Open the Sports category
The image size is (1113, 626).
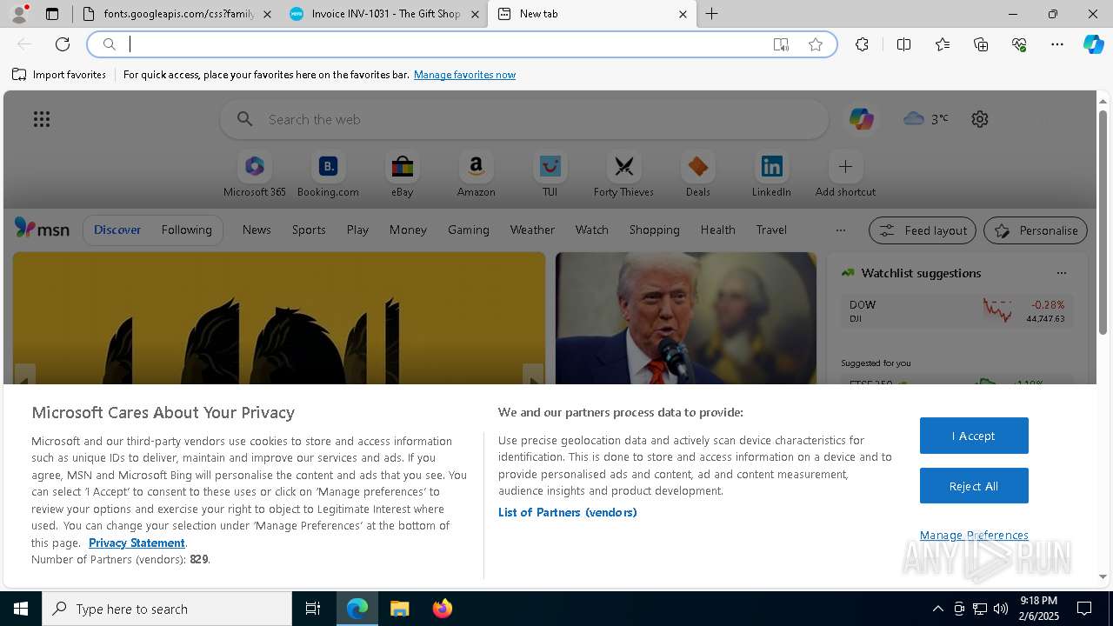[309, 230]
